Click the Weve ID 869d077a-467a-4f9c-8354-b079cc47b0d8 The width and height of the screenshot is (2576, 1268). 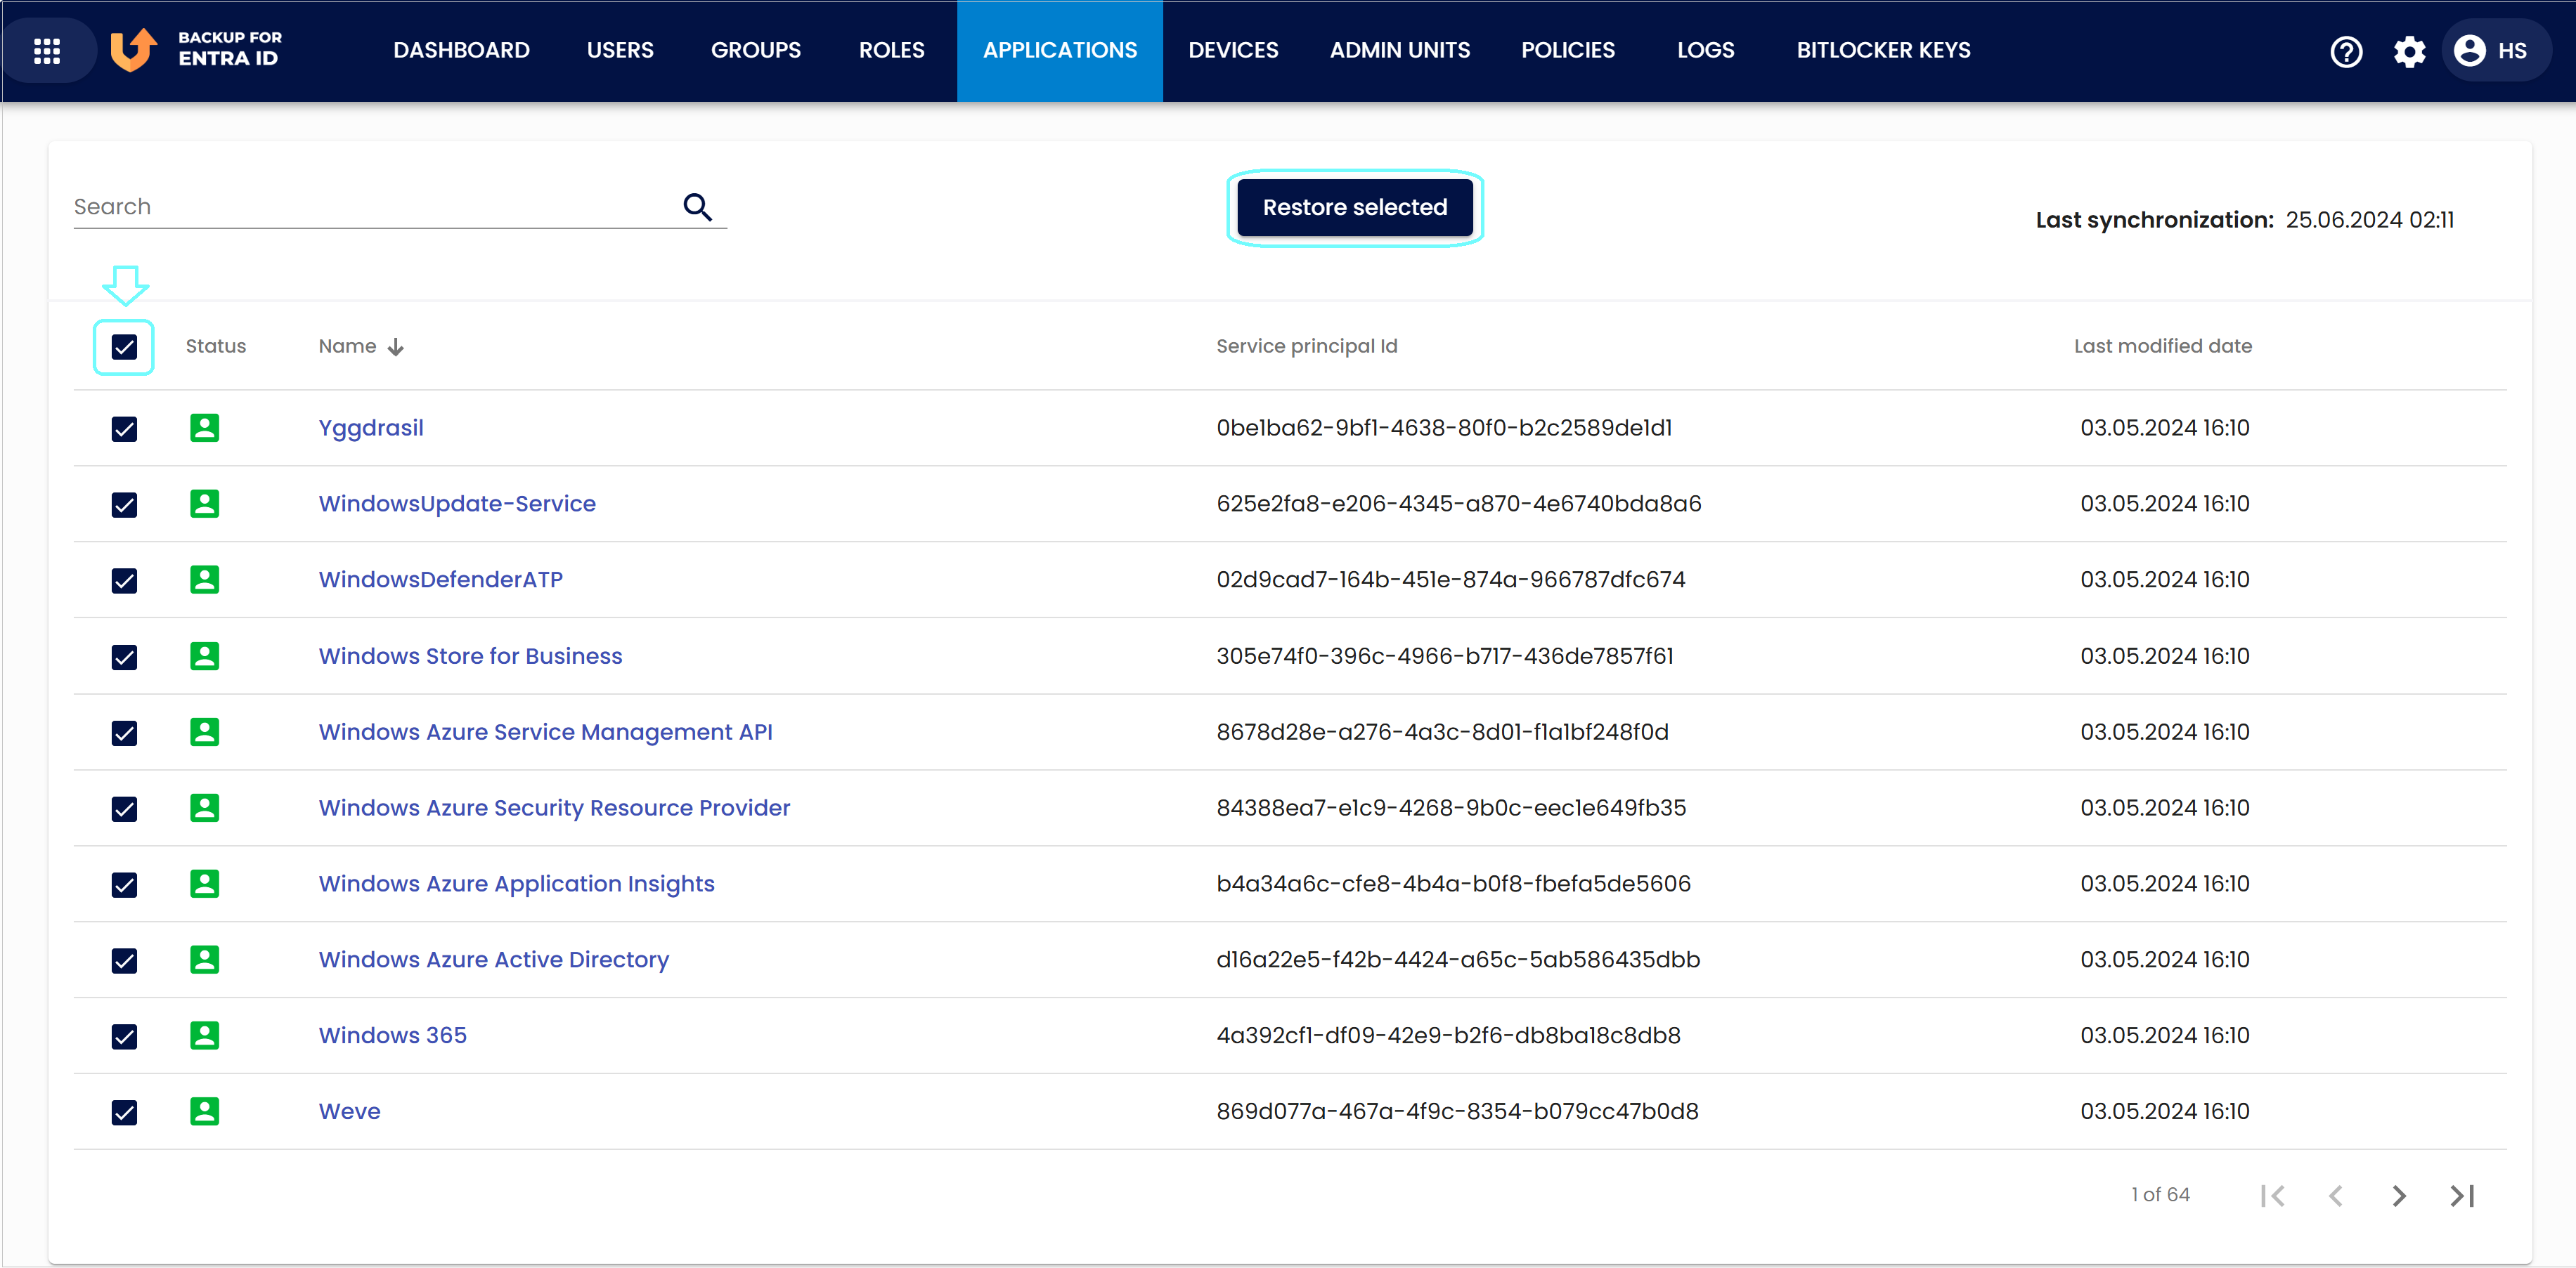point(1457,1111)
